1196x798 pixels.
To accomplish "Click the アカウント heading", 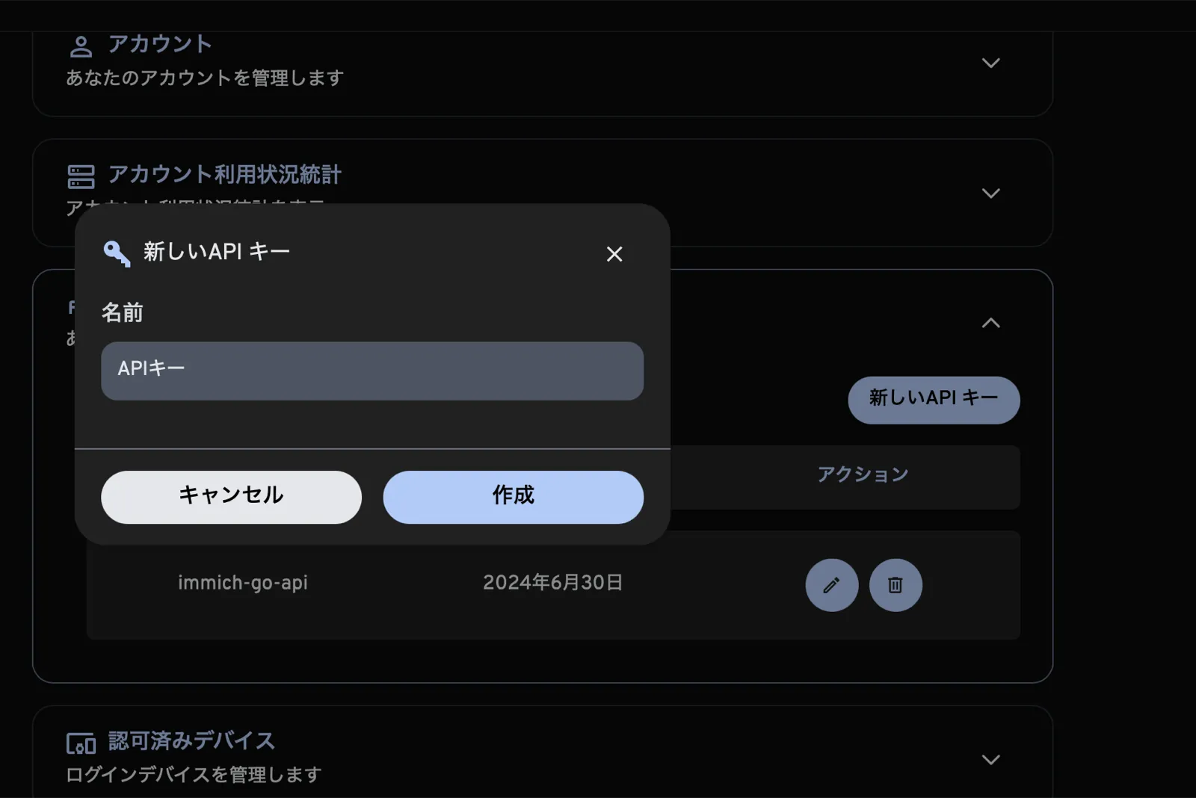I will (160, 44).
